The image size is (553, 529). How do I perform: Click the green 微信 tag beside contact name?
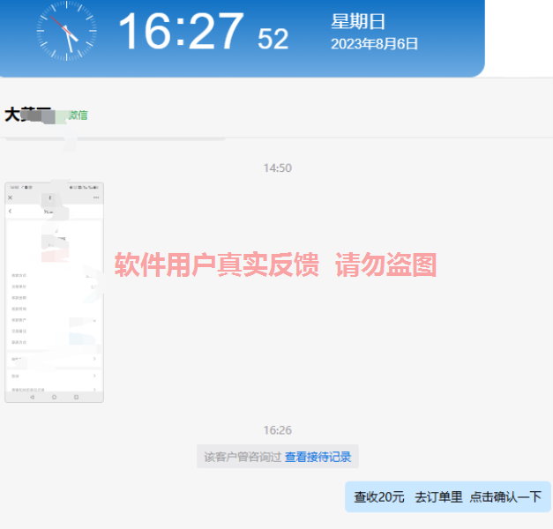pyautogui.click(x=78, y=115)
